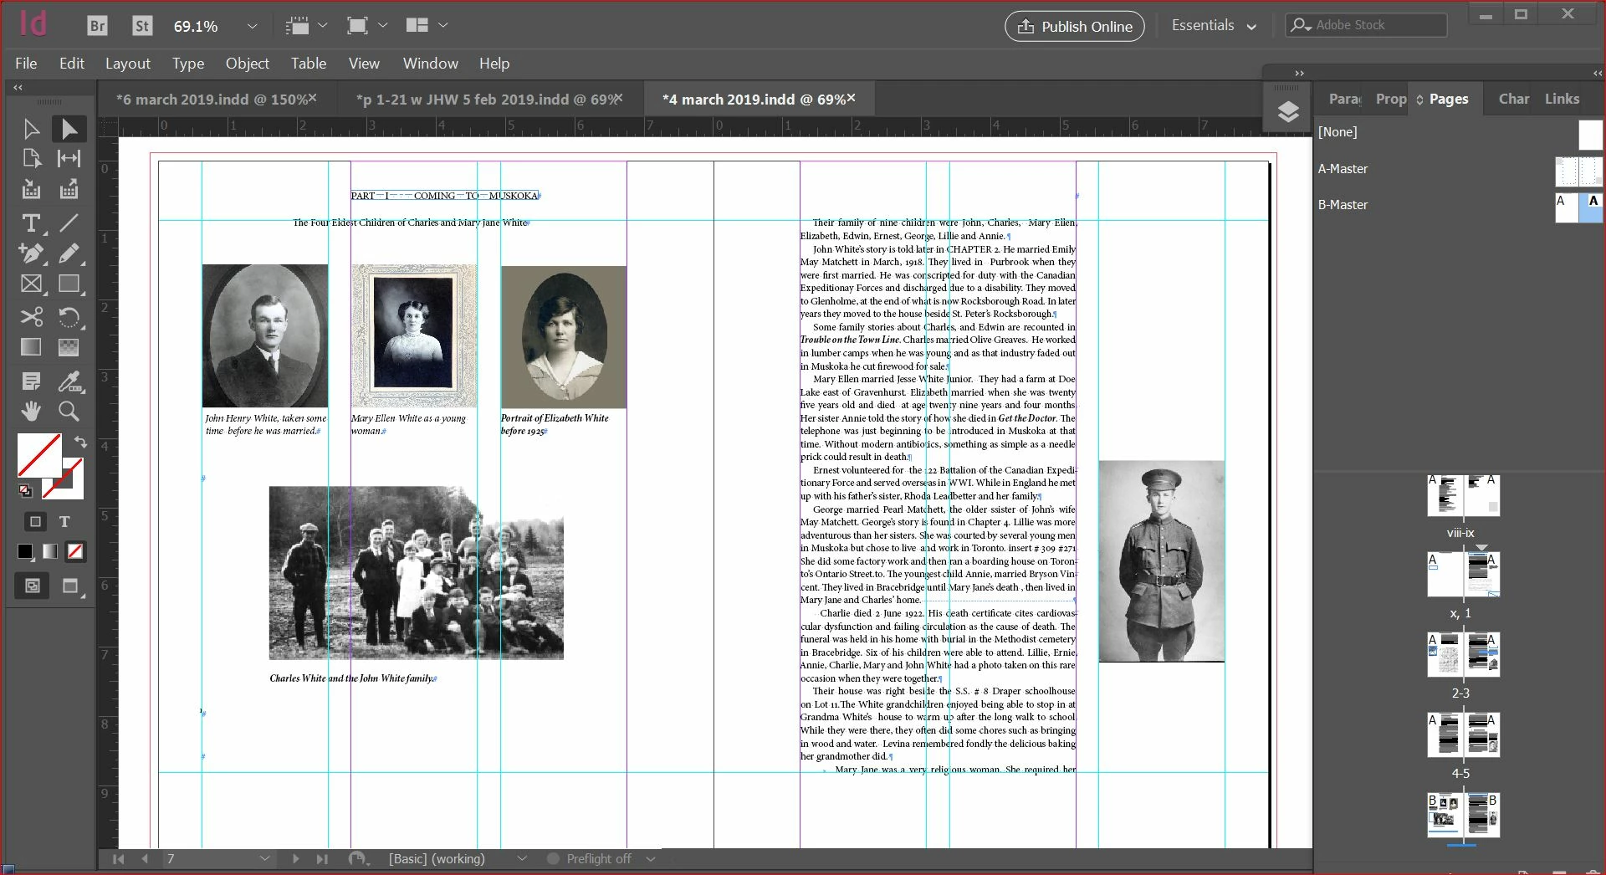Collapse right panels to icons

click(1597, 74)
